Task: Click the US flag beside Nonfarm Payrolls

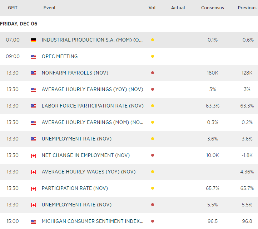Action: pyautogui.click(x=34, y=73)
